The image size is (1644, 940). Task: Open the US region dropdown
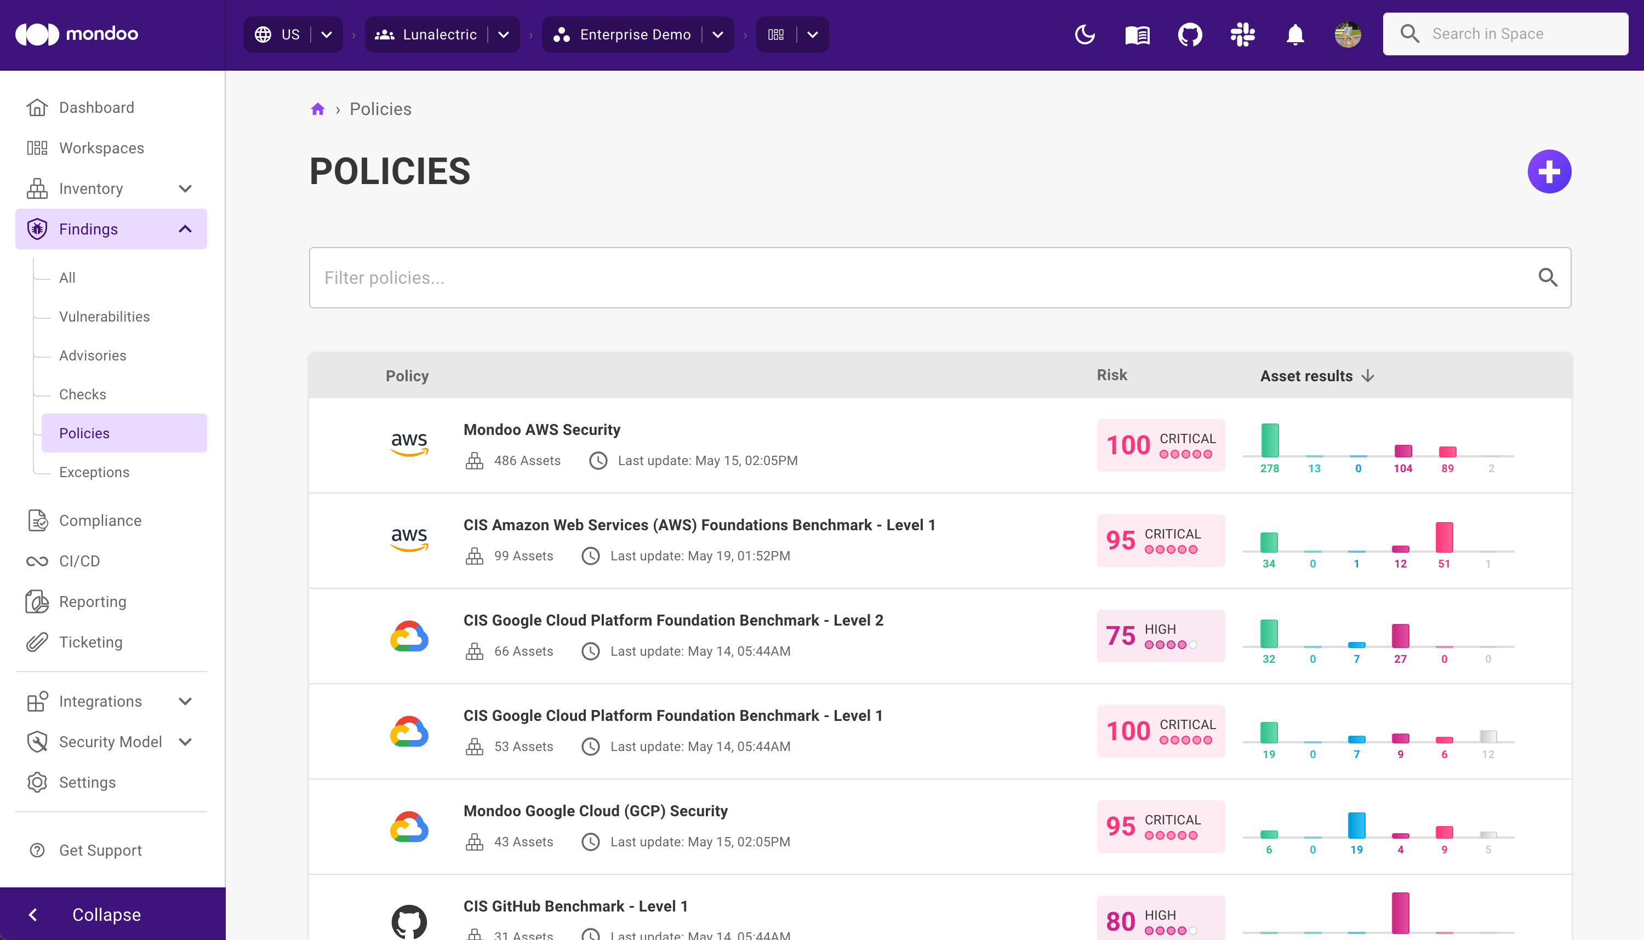[327, 35]
